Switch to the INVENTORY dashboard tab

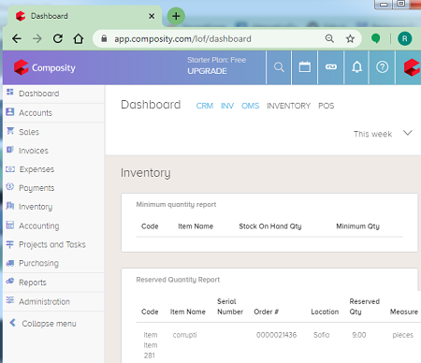pyautogui.click(x=288, y=106)
